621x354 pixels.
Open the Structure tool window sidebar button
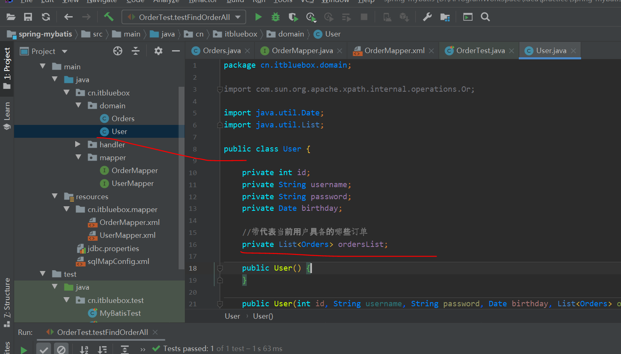(7, 302)
